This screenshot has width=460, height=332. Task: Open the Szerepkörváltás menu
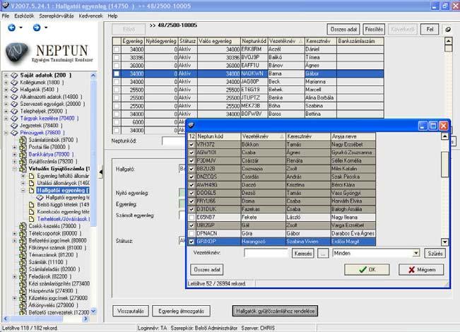pyautogui.click(x=57, y=16)
